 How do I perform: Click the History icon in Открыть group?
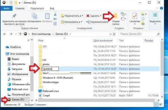143,23
